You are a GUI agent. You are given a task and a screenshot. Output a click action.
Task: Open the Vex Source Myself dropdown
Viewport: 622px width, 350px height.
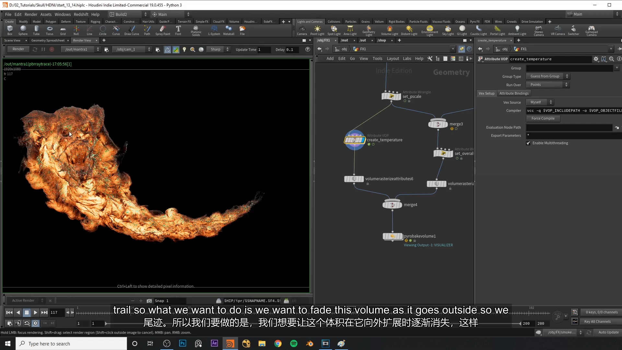540,102
